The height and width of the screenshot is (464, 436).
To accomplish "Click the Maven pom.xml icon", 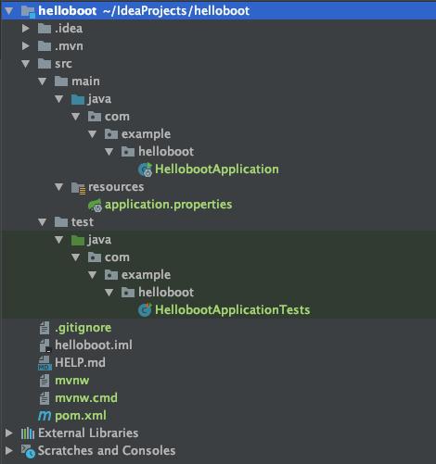I will click(x=45, y=416).
